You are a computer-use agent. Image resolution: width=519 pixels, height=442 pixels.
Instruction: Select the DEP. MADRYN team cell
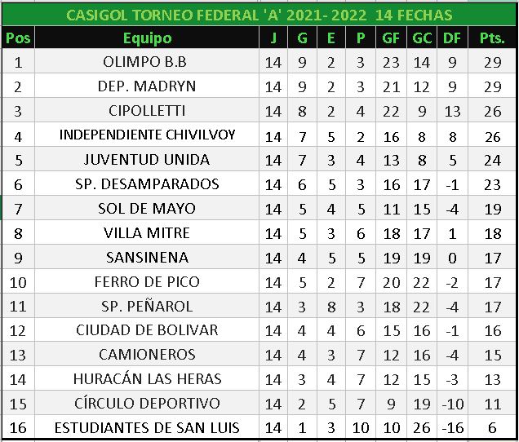coord(147,86)
